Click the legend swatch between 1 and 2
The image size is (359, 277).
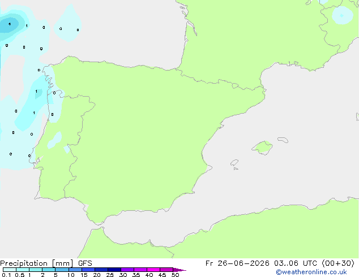pos(36,270)
